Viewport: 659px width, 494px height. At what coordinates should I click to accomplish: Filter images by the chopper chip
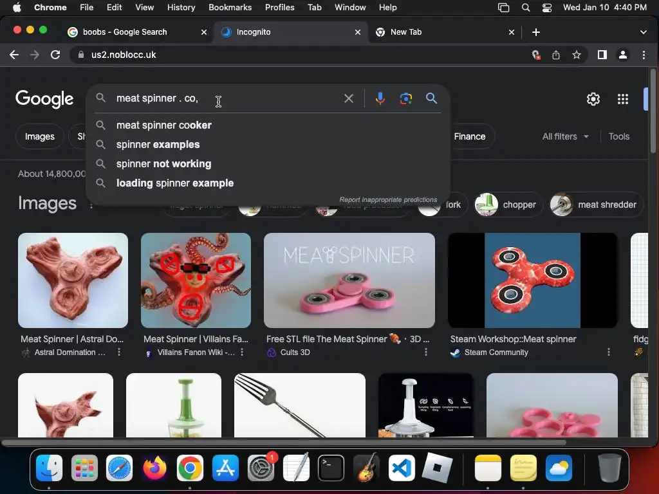pos(508,205)
